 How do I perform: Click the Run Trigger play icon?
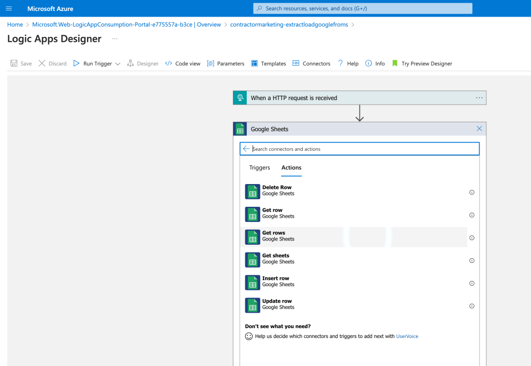pyautogui.click(x=76, y=63)
